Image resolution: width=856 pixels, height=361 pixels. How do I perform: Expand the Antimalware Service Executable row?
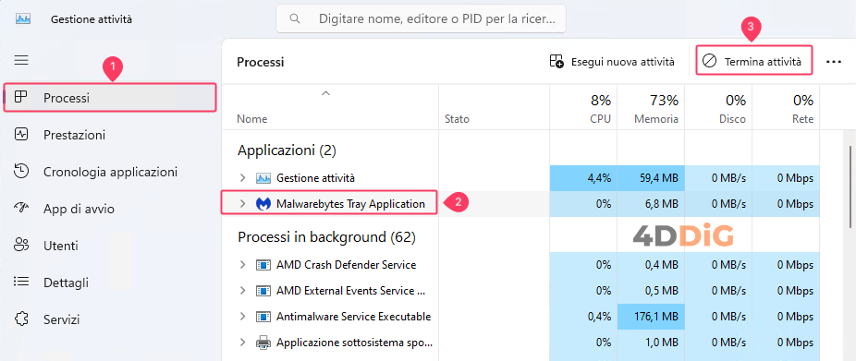click(243, 317)
